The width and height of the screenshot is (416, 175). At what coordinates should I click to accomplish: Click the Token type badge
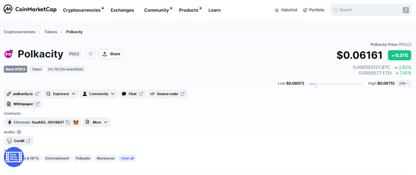click(x=37, y=69)
